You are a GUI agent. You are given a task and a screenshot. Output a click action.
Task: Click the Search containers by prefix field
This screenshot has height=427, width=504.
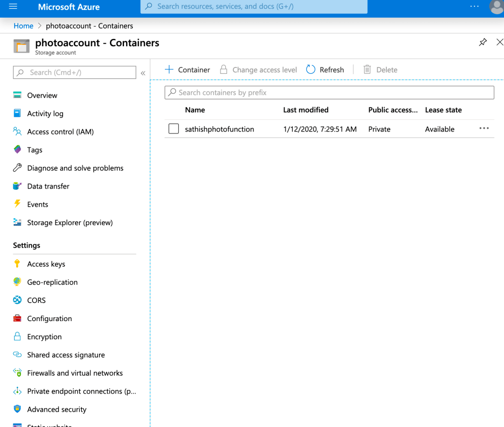click(x=329, y=93)
